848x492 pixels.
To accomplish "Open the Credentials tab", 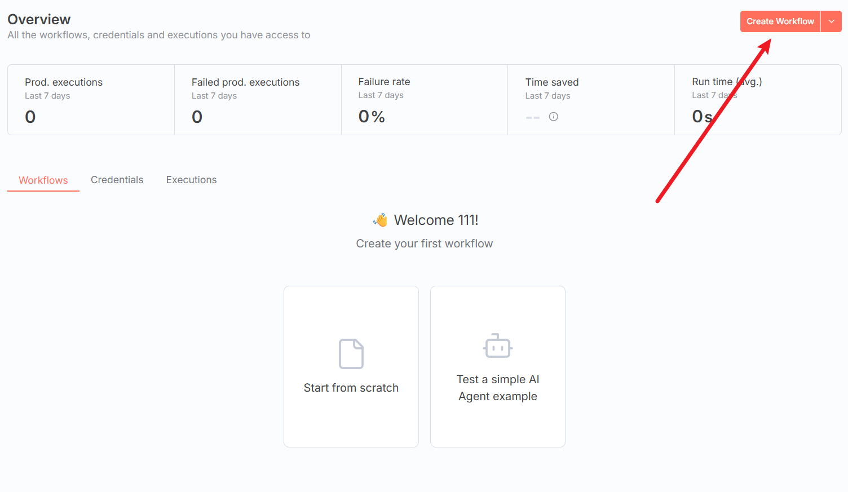I will pos(117,180).
